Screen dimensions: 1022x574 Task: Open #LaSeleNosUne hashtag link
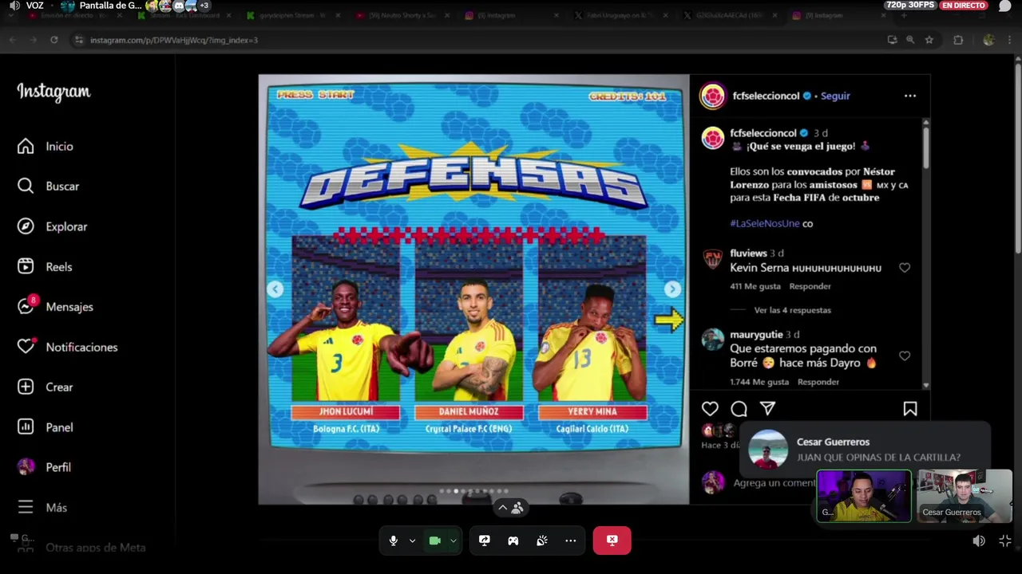click(764, 223)
